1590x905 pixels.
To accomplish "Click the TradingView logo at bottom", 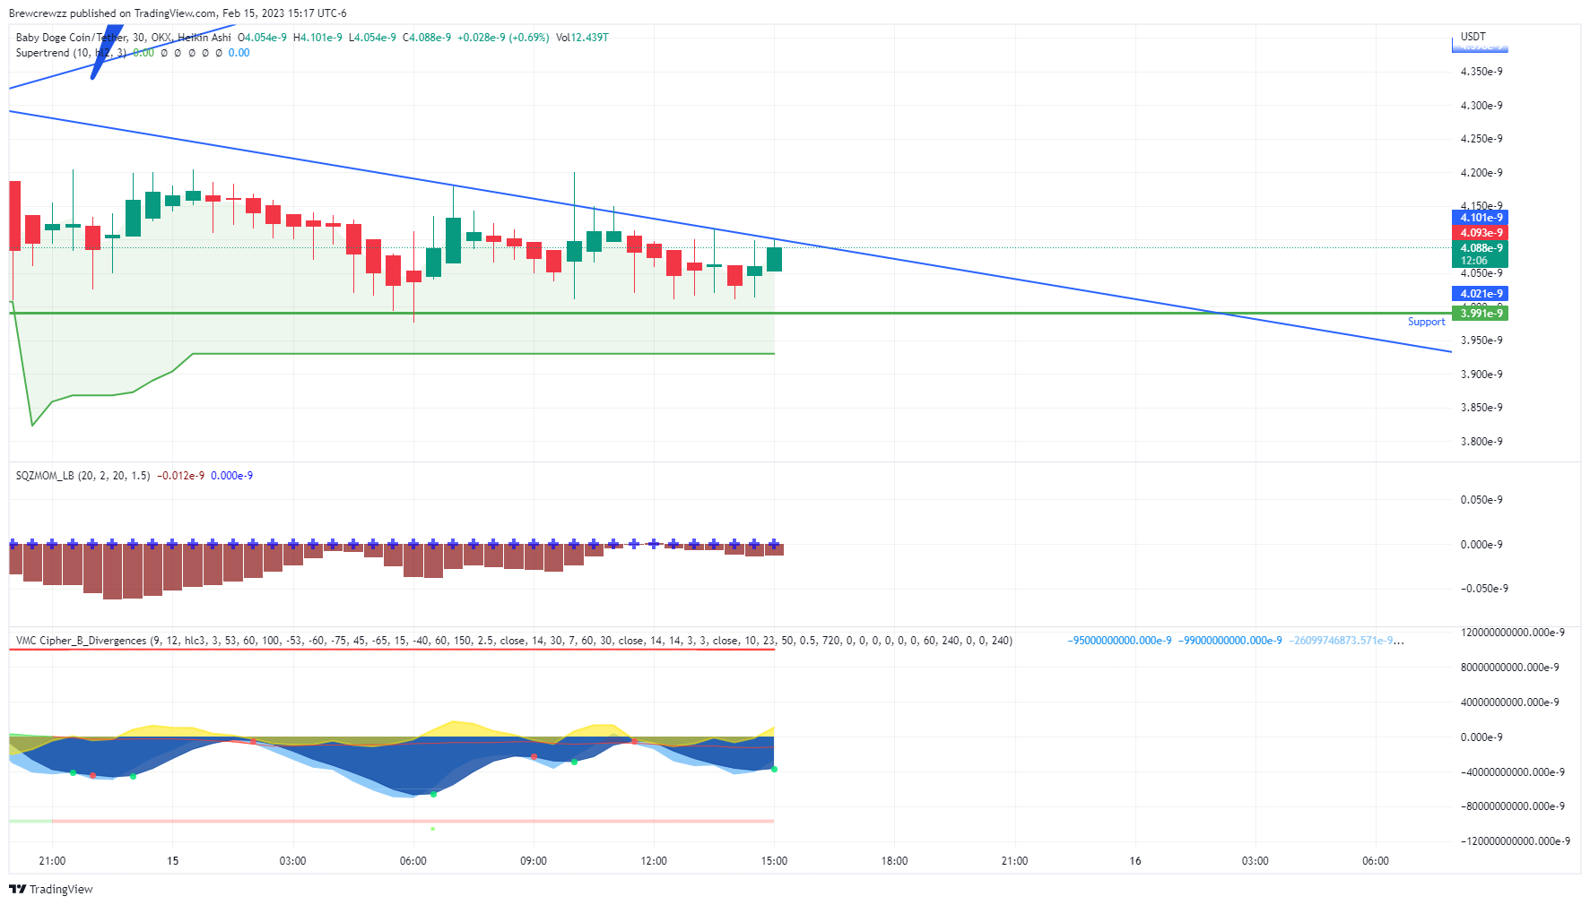I will coord(50,889).
